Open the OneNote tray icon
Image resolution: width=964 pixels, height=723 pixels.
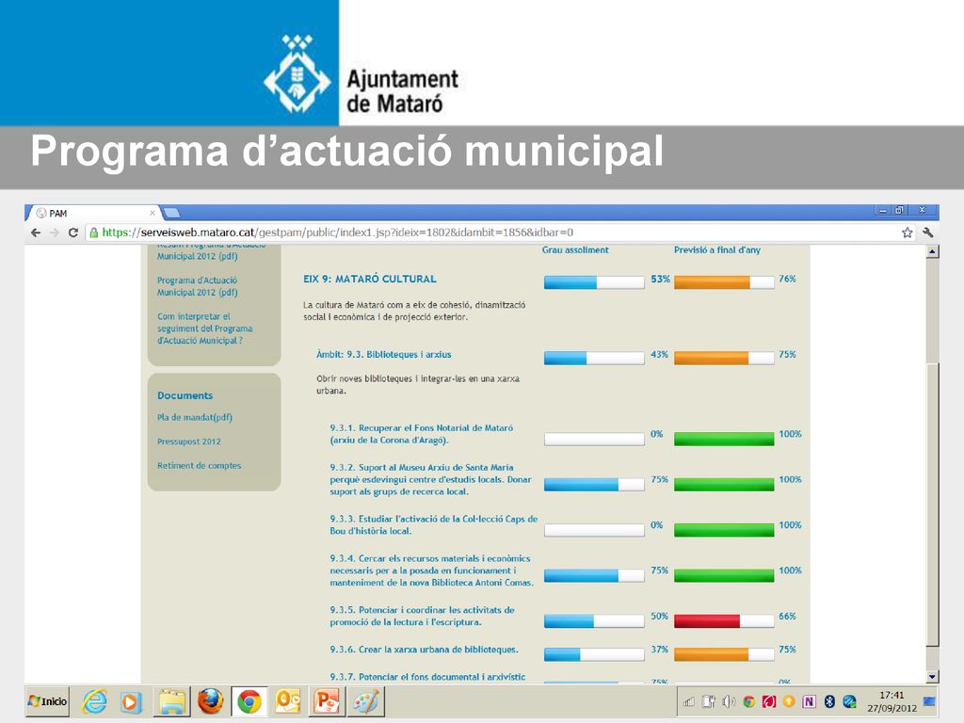(809, 701)
